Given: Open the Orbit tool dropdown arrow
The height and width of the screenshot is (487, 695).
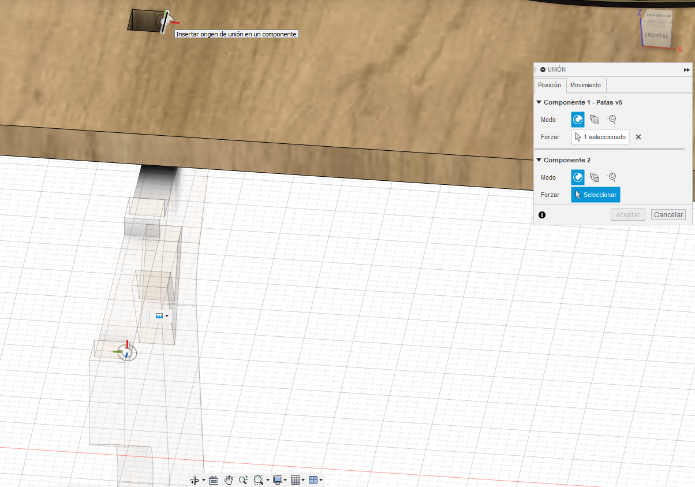Looking at the screenshot, I should pos(204,481).
